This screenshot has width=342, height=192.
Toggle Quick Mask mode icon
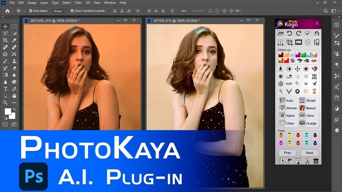[5, 125]
